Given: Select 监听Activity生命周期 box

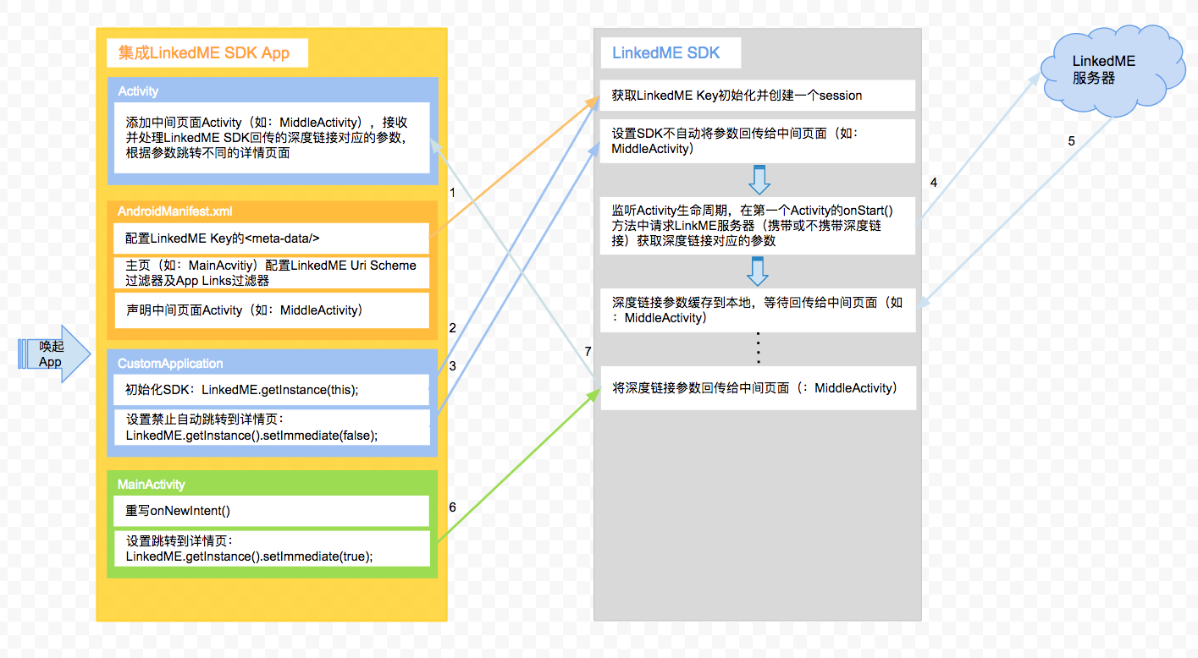Looking at the screenshot, I should point(758,225).
